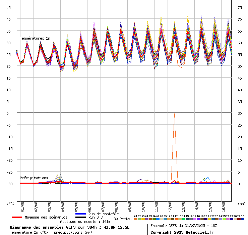Click the 25 value on the precipitation axis
Screen dimensions: 248x235
(240, 125)
